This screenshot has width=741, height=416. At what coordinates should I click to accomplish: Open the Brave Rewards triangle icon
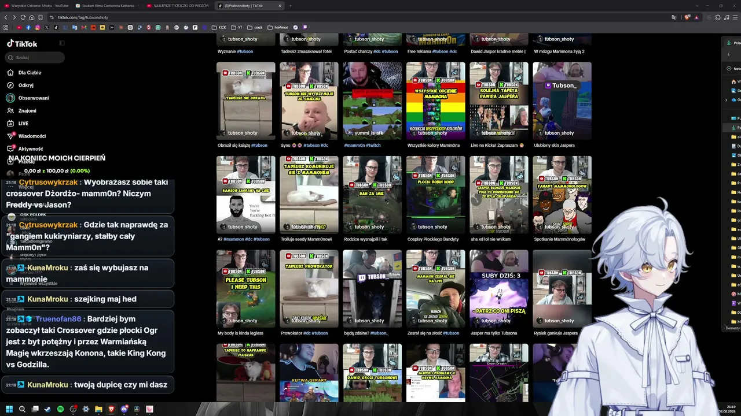pos(696,17)
